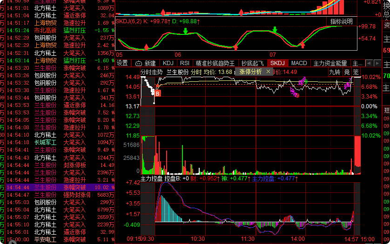Viewport: 390px width, 244px height.
Task: Click the 14:00 time axis label
Action: coord(298,239)
